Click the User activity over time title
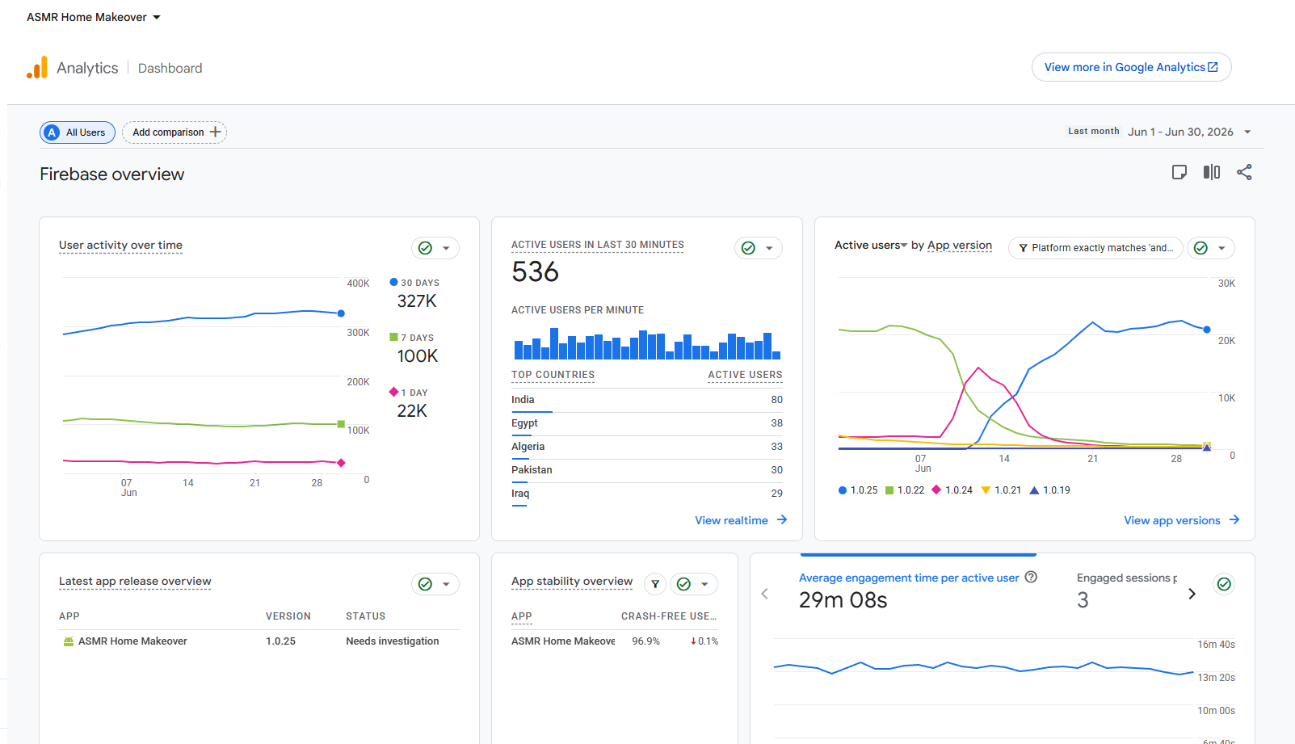The height and width of the screenshot is (744, 1295). coord(120,246)
